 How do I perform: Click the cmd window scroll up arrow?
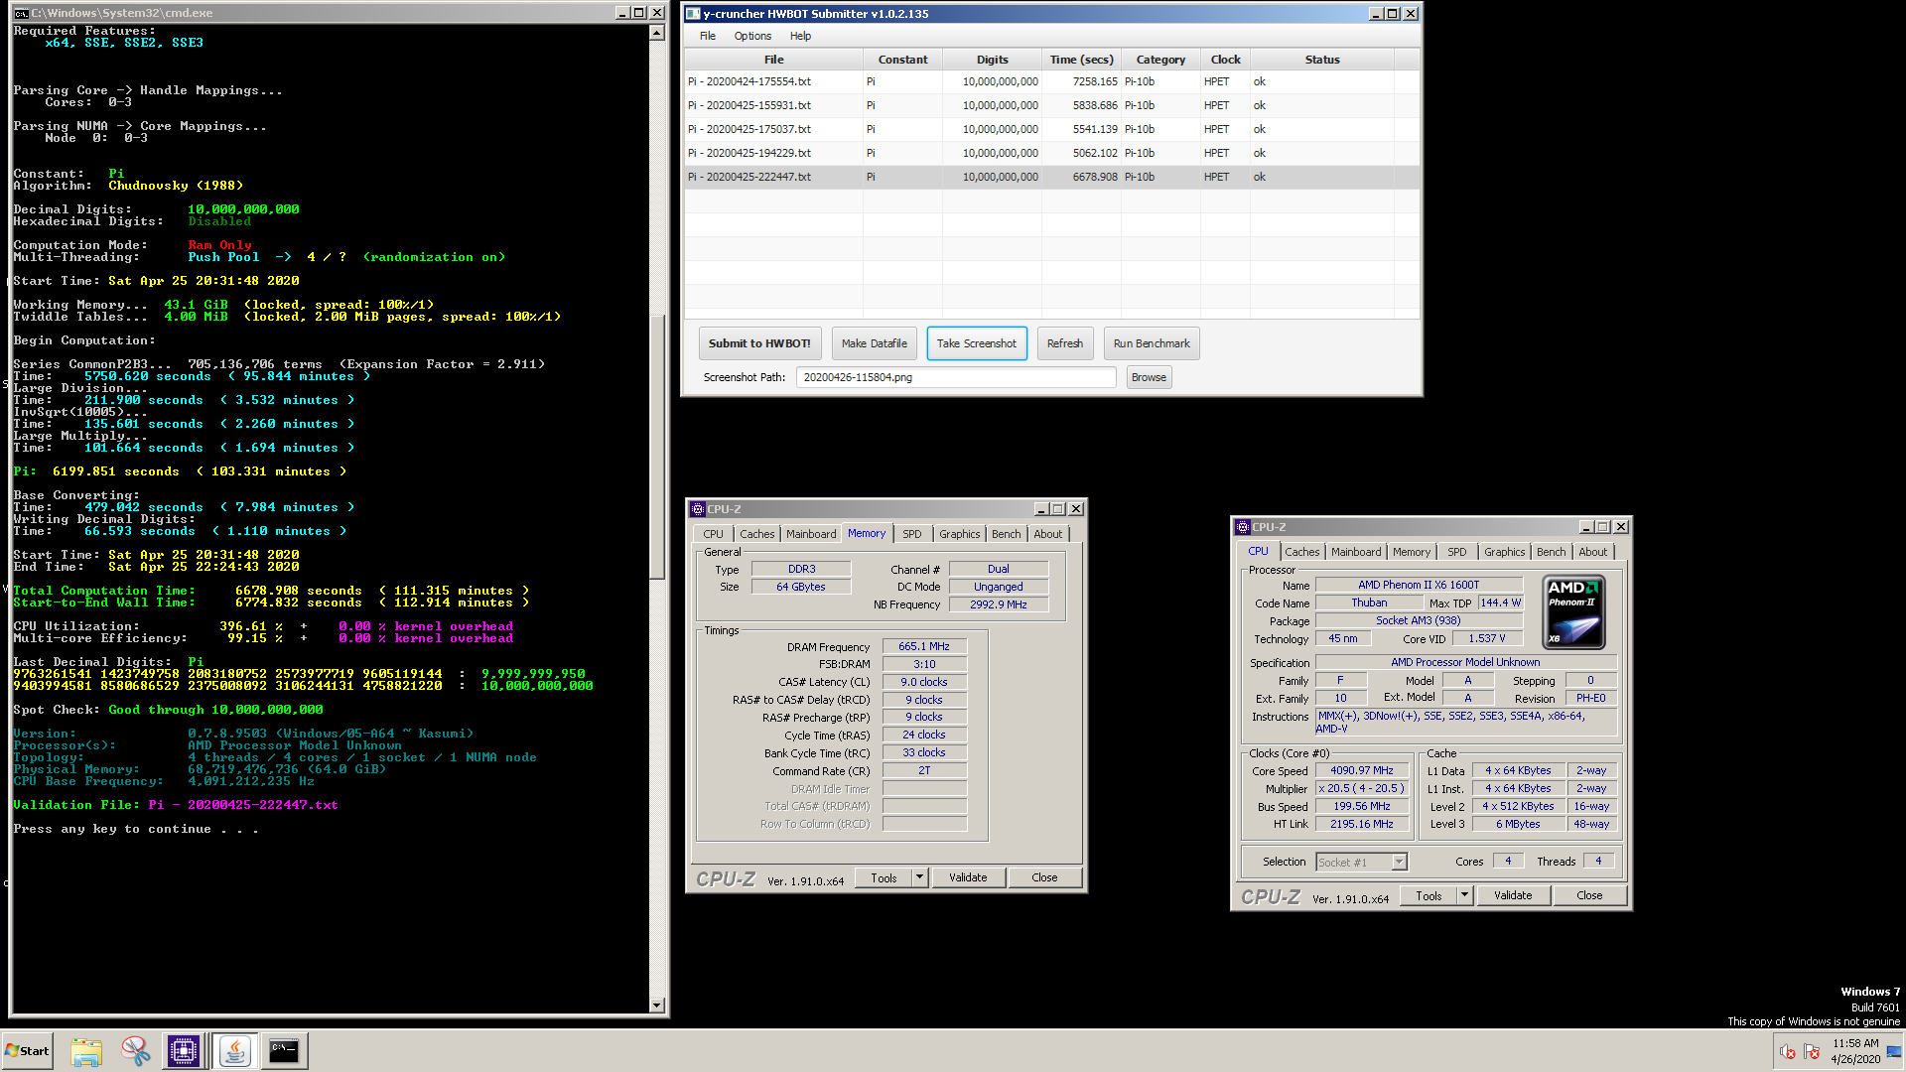click(x=656, y=33)
